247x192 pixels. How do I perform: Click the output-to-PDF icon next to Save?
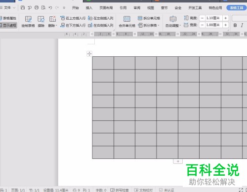(30, 7)
